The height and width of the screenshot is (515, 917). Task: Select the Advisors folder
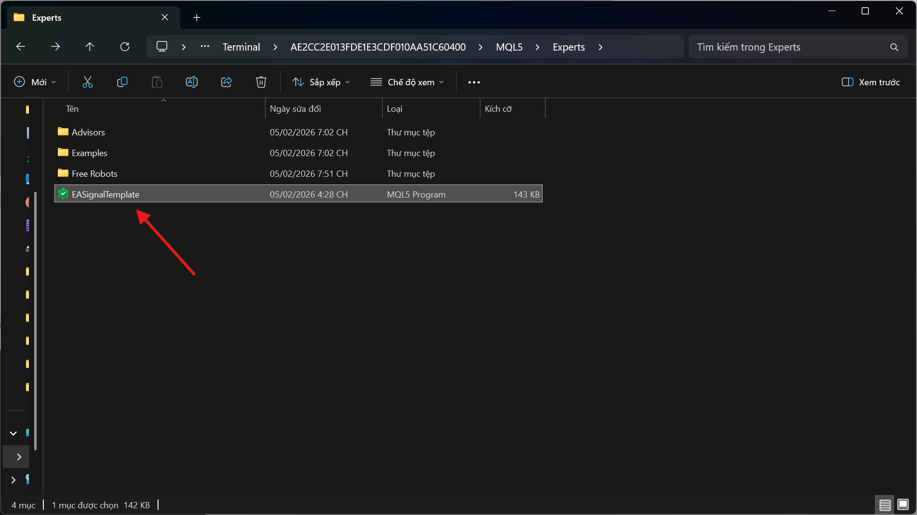298,132
